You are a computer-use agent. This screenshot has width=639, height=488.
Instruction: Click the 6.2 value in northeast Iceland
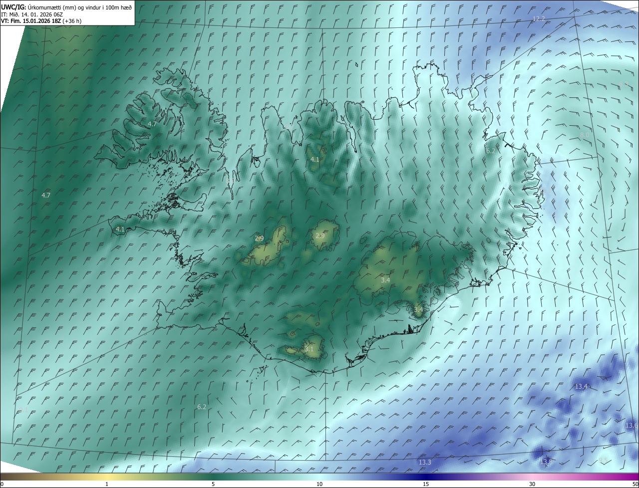(x=491, y=151)
